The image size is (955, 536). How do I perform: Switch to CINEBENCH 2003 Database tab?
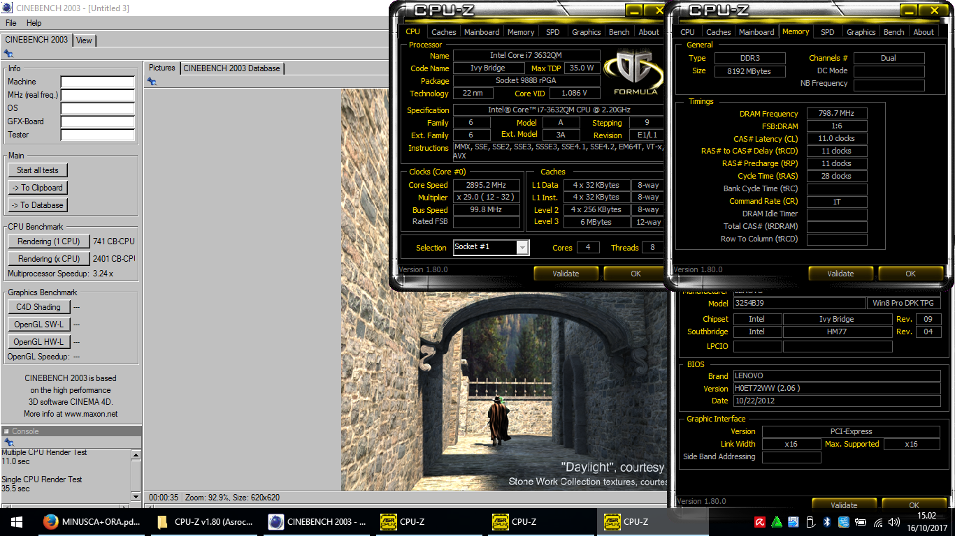pos(232,68)
